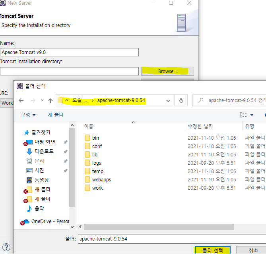This screenshot has width=266, height=254.
Task: Click 새 폴더 toolbar button
Action: coord(56,115)
